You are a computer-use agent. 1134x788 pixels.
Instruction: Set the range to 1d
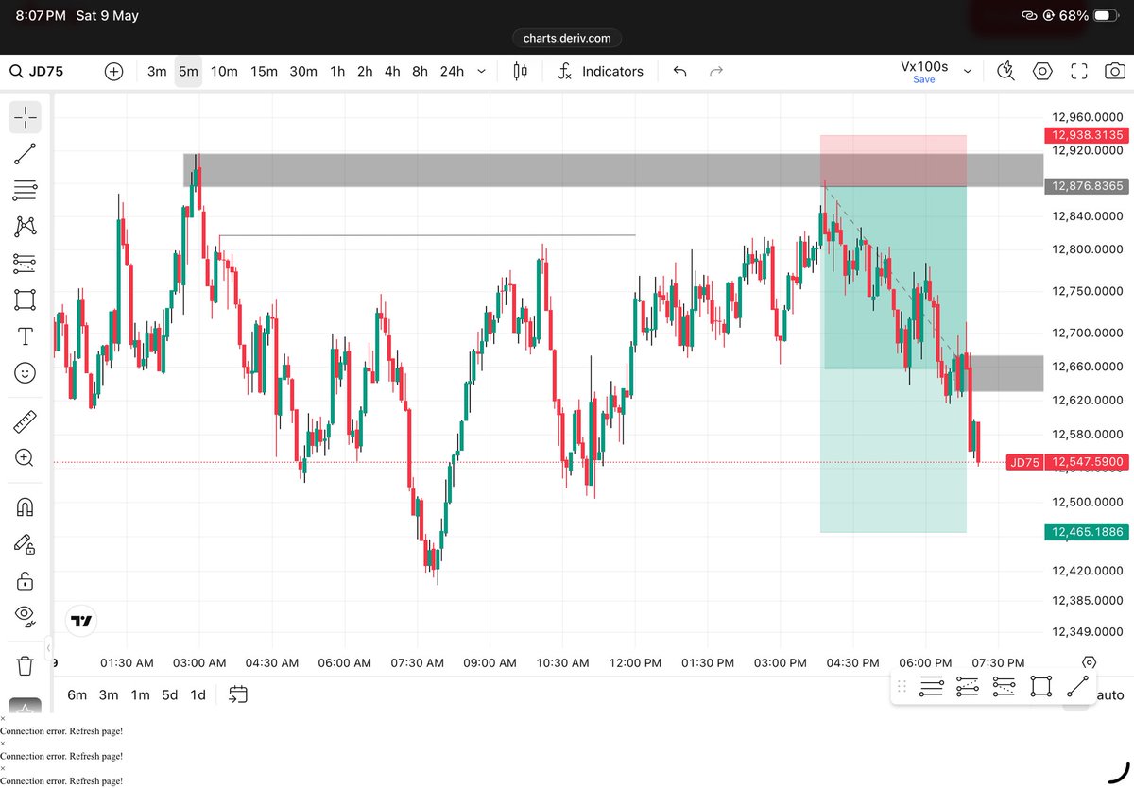(198, 694)
